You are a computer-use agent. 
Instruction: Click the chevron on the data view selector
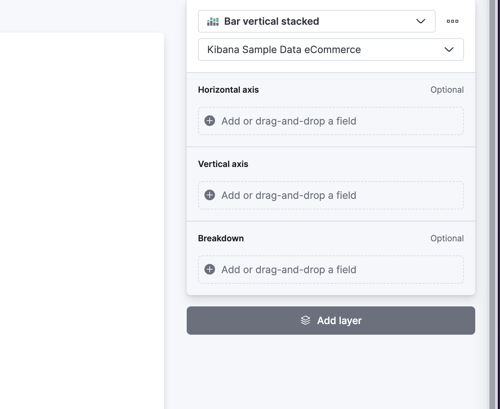tap(449, 50)
